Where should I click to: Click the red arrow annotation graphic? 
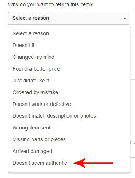pos(93,163)
